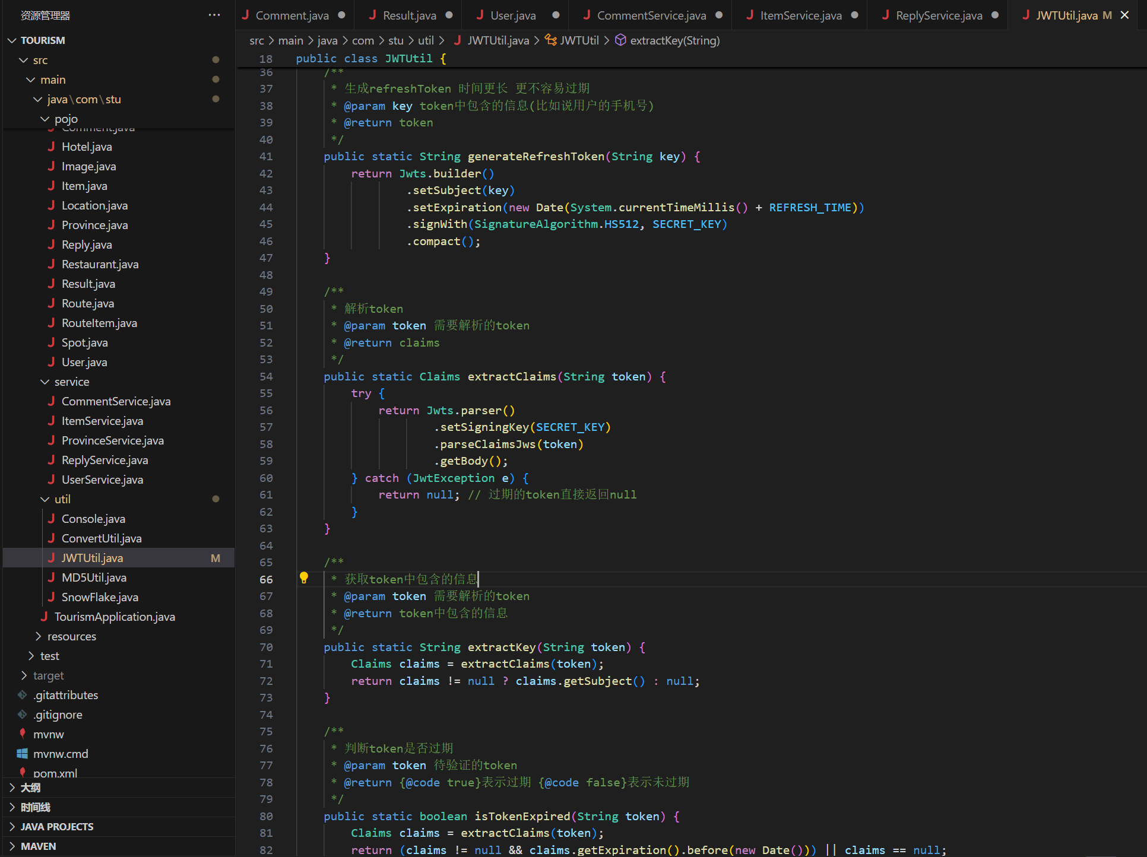The height and width of the screenshot is (857, 1147).
Task: Click the Java icon in the JWTUtil.java breadcrumb
Action: pyautogui.click(x=457, y=40)
